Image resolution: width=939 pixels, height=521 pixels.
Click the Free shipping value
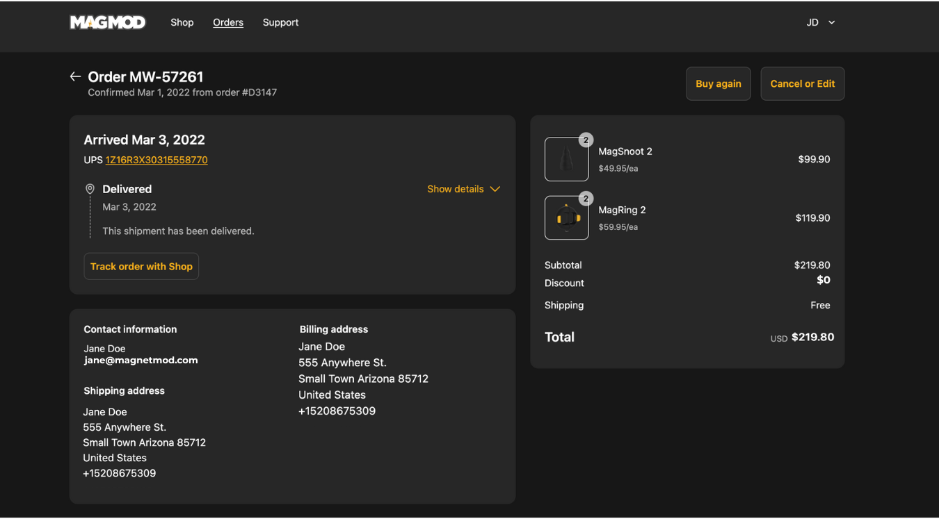[820, 305]
